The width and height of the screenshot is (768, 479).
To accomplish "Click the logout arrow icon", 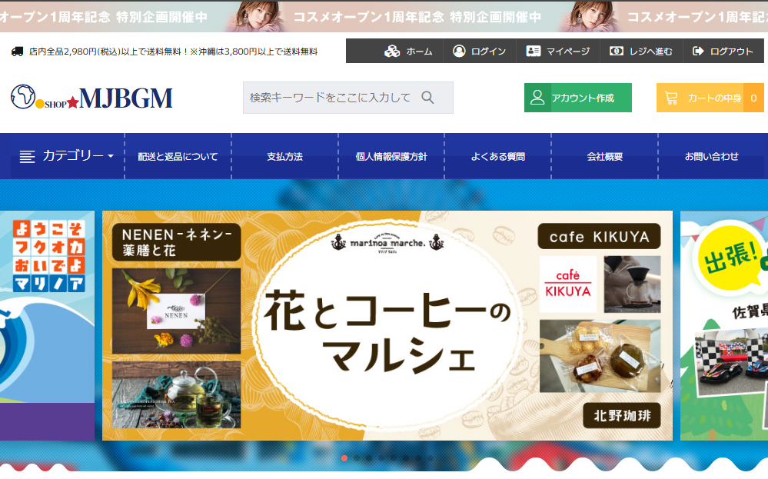I will click(x=698, y=51).
